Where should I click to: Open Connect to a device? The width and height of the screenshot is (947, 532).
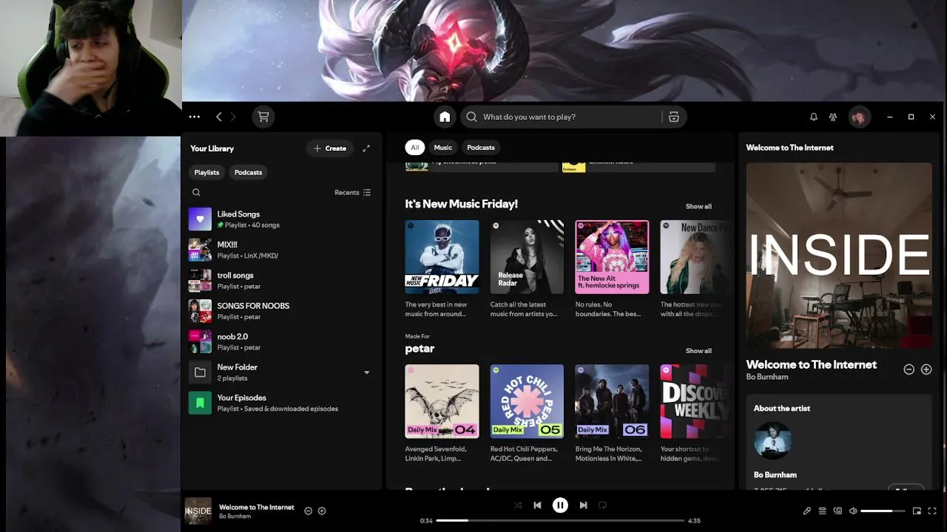(838, 511)
